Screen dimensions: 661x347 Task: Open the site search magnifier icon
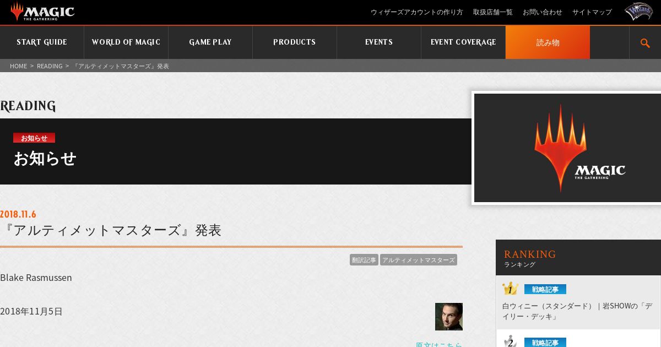pos(645,43)
